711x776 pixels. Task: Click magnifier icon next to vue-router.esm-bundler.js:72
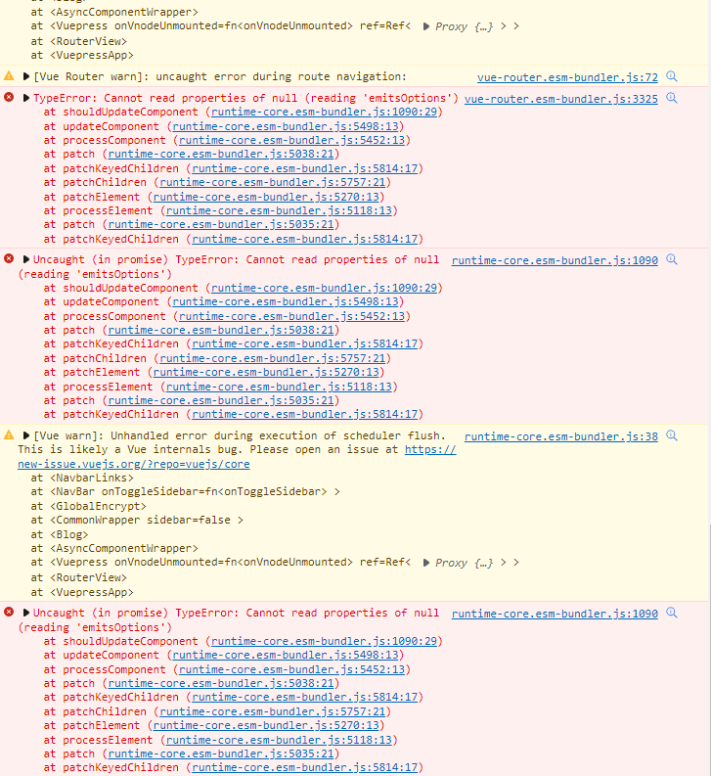point(672,76)
